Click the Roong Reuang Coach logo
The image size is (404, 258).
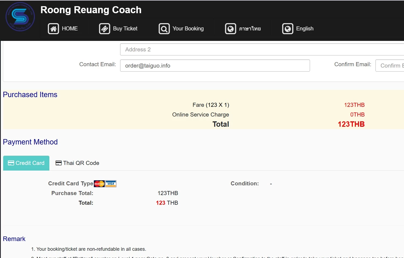coord(20,17)
